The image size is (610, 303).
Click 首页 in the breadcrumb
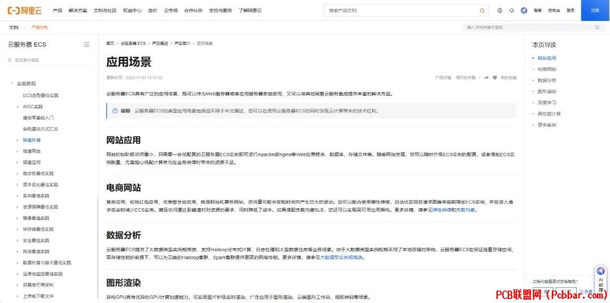(x=111, y=43)
